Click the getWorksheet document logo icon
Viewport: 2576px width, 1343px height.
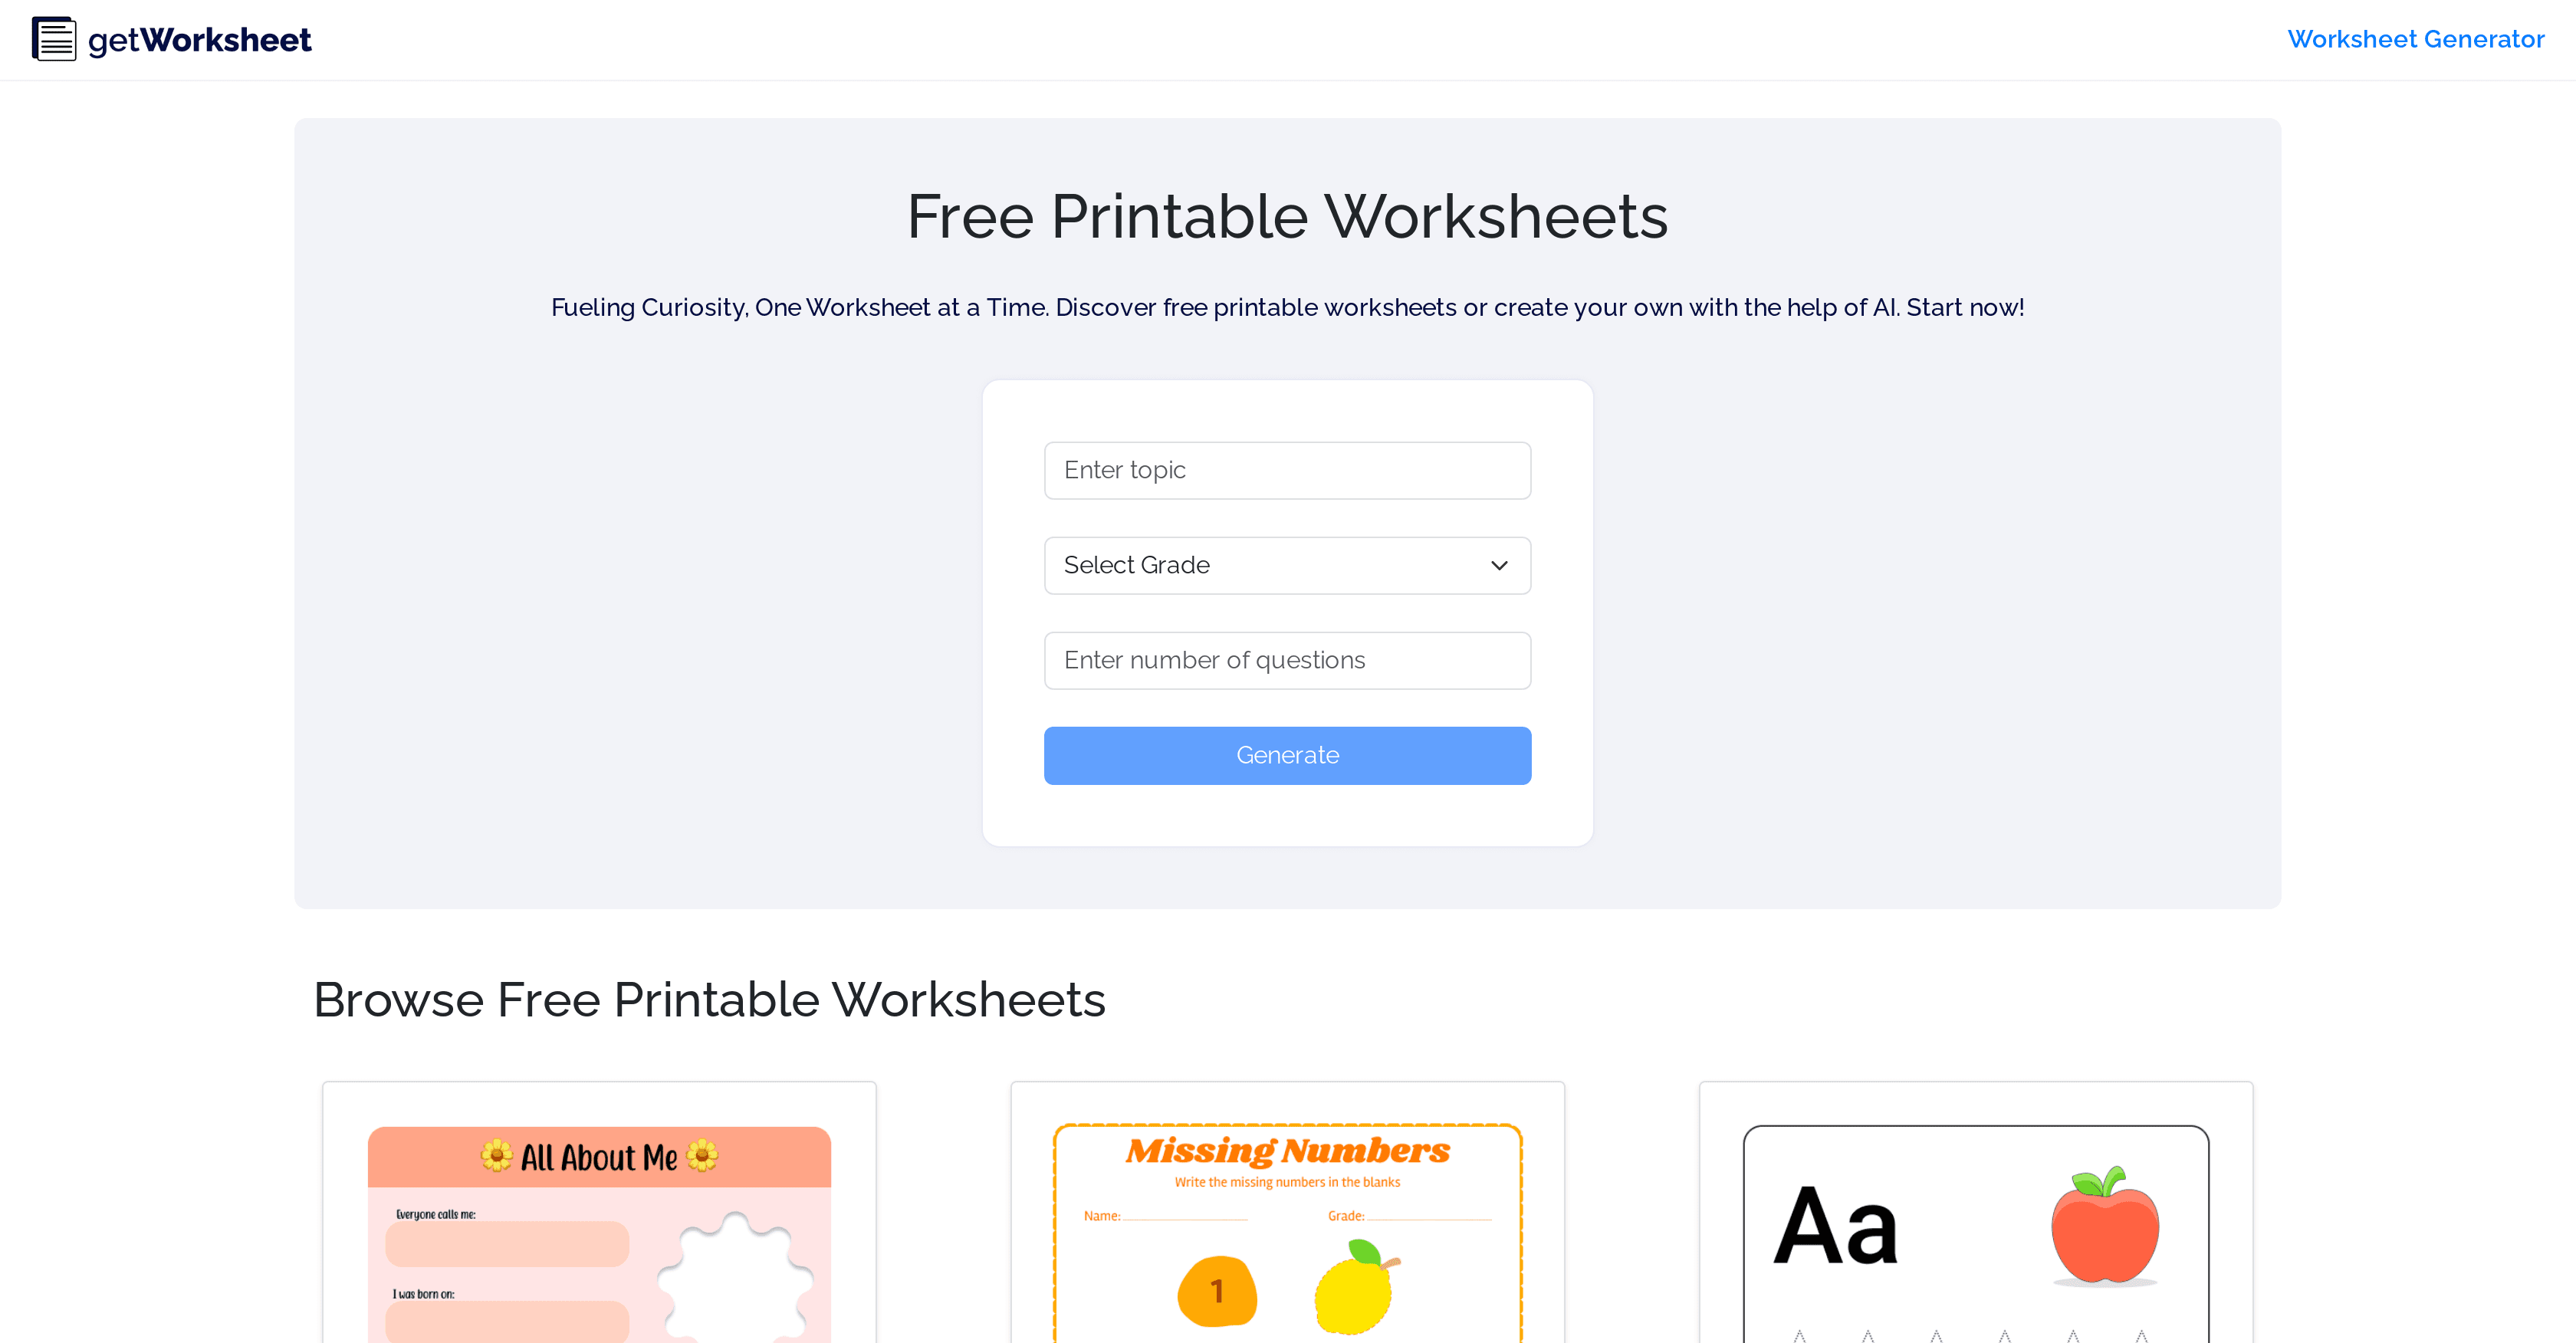coord(53,39)
